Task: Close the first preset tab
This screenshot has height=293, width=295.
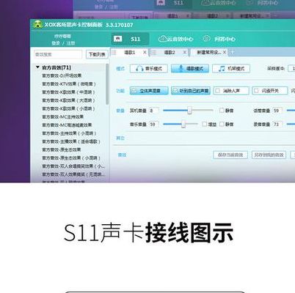Action: (145, 53)
